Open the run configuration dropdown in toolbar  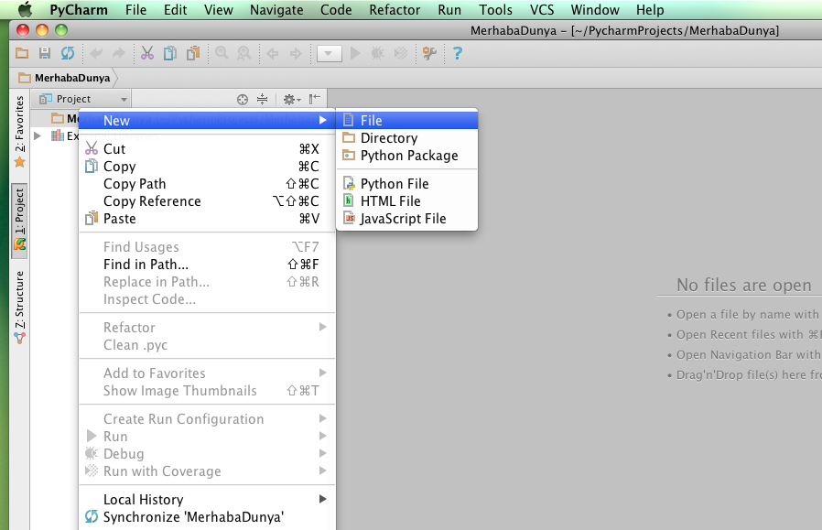(x=330, y=53)
